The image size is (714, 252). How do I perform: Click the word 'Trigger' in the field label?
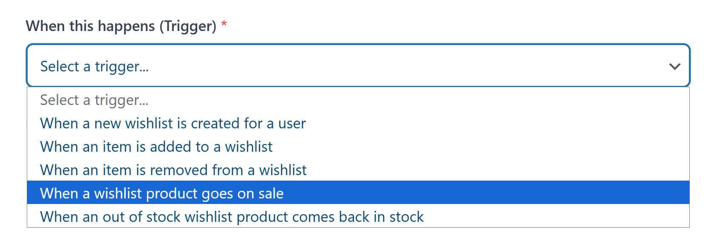[x=187, y=26]
